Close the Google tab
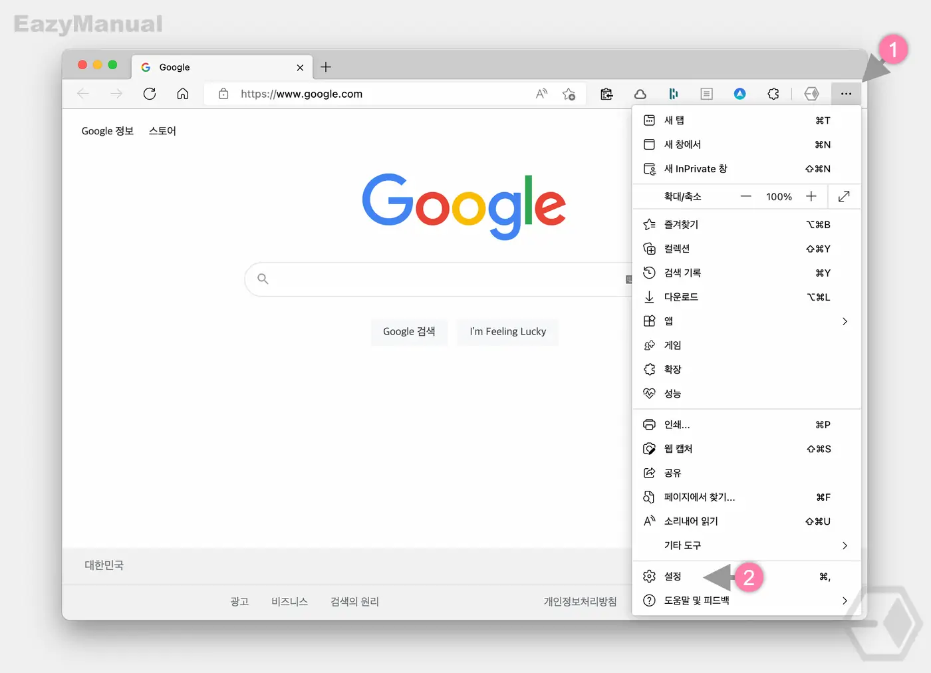 pyautogui.click(x=300, y=67)
